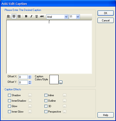
Task: Decrease Offset Y with down arrow
Action: click(x=30, y=83)
